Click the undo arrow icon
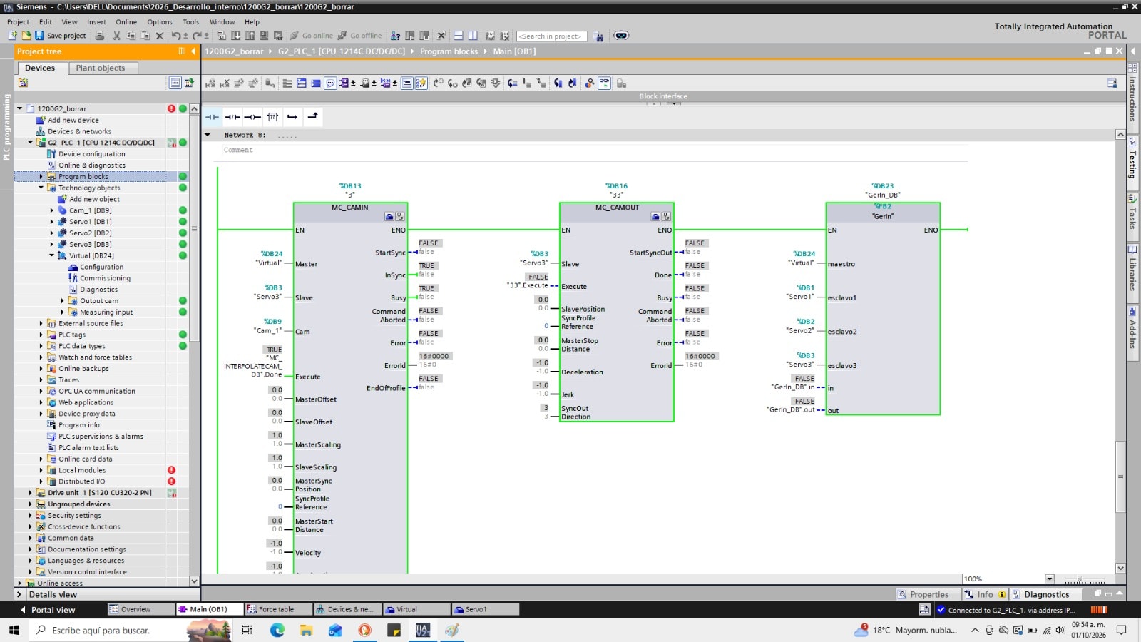This screenshot has height=642, width=1141. 175,36
